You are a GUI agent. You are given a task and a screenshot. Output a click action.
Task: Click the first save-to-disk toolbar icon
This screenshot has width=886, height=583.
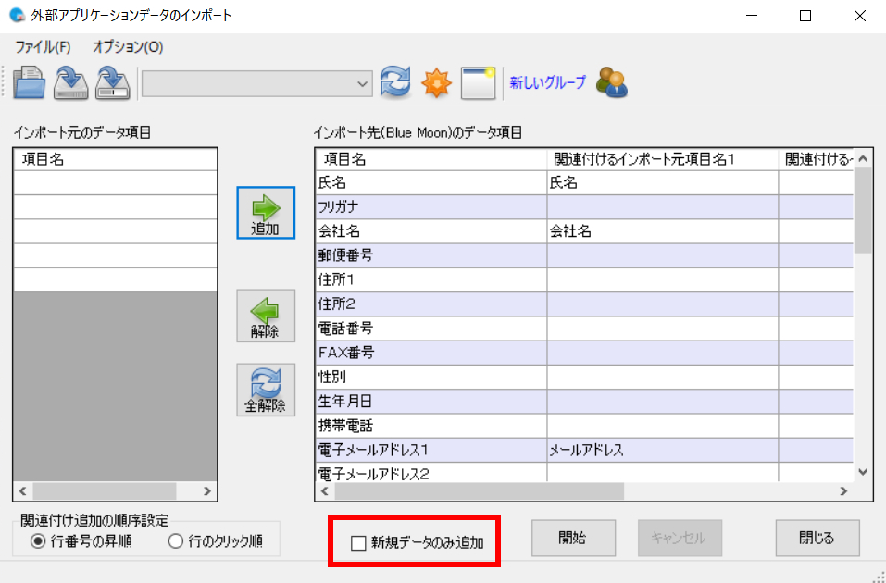tap(70, 82)
